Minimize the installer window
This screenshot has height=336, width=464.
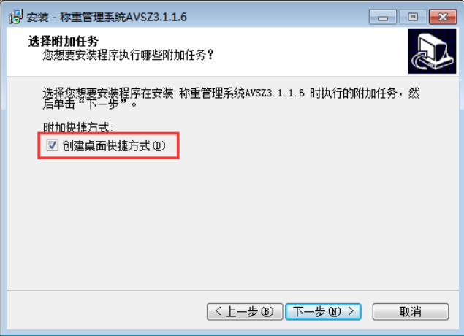click(383, 17)
